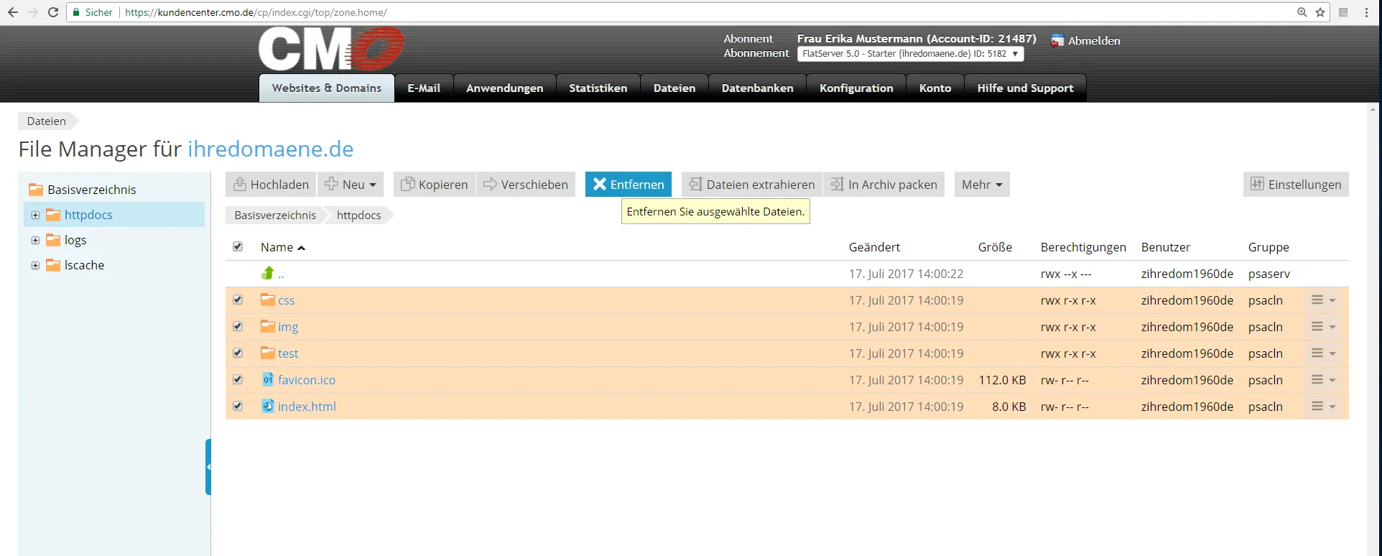Go back in browser
This screenshot has width=1382, height=556.
coord(13,12)
